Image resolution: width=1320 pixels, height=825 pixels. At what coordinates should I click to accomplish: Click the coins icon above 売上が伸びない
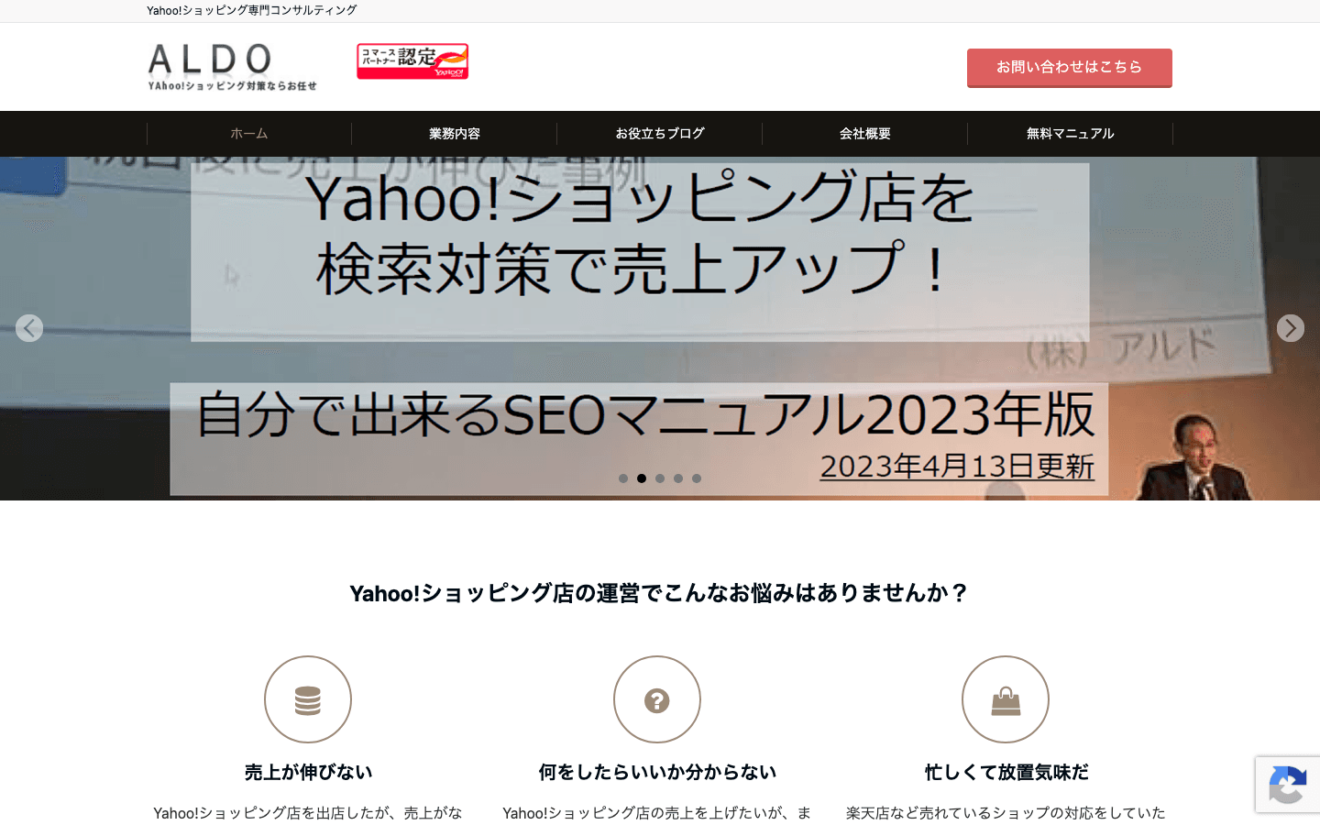coord(308,699)
